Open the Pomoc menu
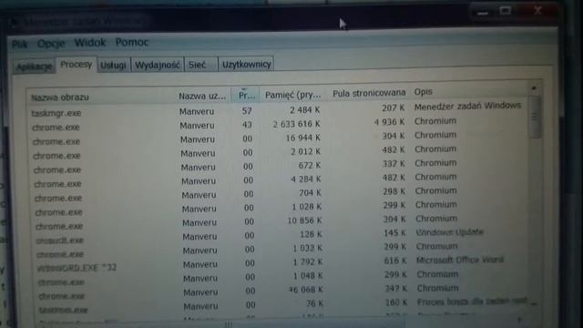583x328 pixels. 132,42
